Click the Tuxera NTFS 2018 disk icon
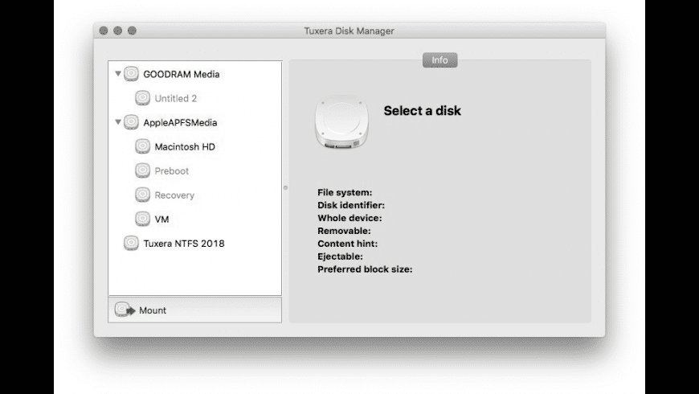This screenshot has width=699, height=394. point(131,243)
